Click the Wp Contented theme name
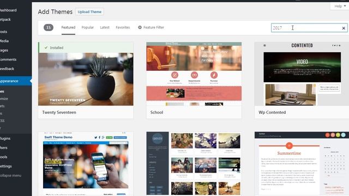This screenshot has width=349, height=196. (272, 113)
